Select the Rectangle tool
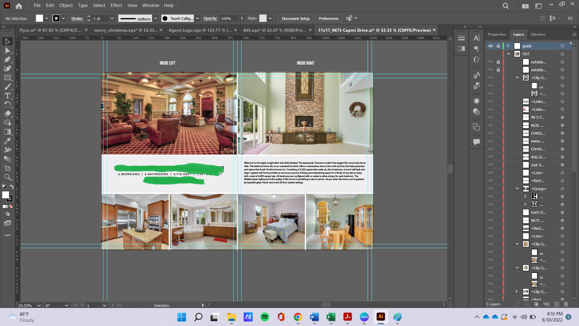Viewport: 579px width, 326px height. coord(8,78)
